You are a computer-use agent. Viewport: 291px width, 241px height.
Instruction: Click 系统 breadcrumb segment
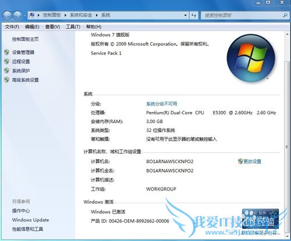point(106,15)
